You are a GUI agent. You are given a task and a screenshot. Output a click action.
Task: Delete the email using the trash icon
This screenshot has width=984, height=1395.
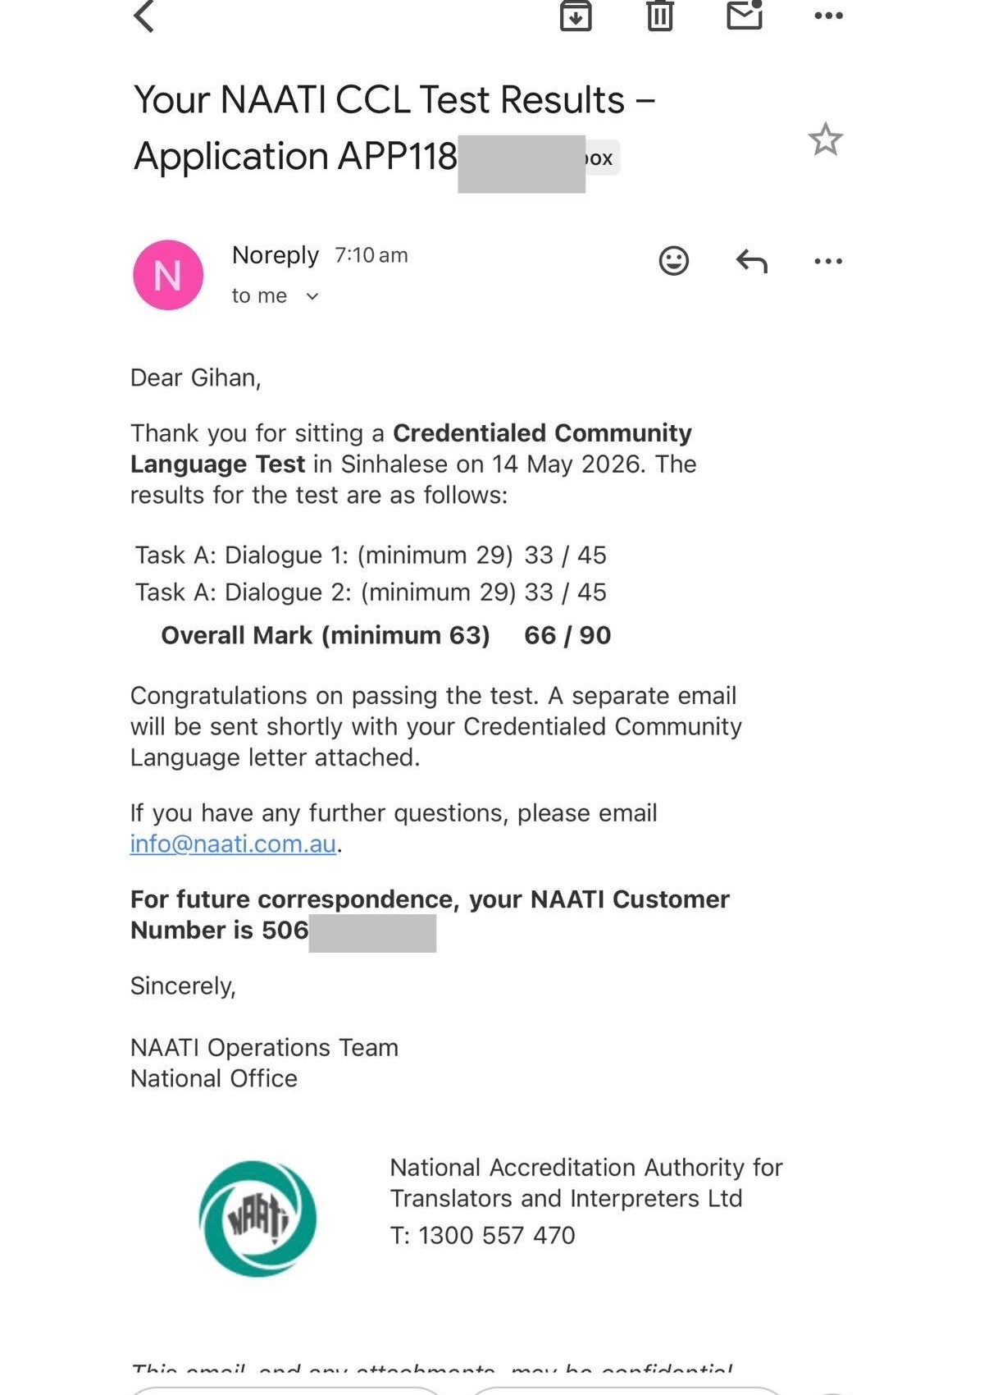coord(660,16)
